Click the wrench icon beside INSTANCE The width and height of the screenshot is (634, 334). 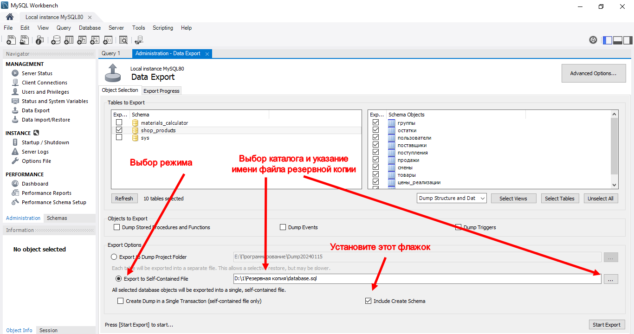coord(36,133)
